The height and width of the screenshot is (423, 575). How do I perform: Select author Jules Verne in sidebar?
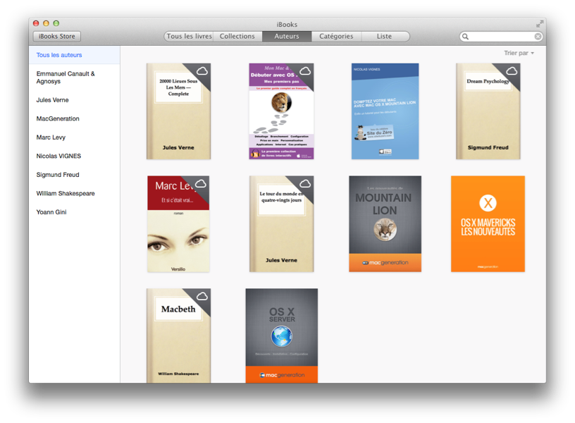[75, 100]
